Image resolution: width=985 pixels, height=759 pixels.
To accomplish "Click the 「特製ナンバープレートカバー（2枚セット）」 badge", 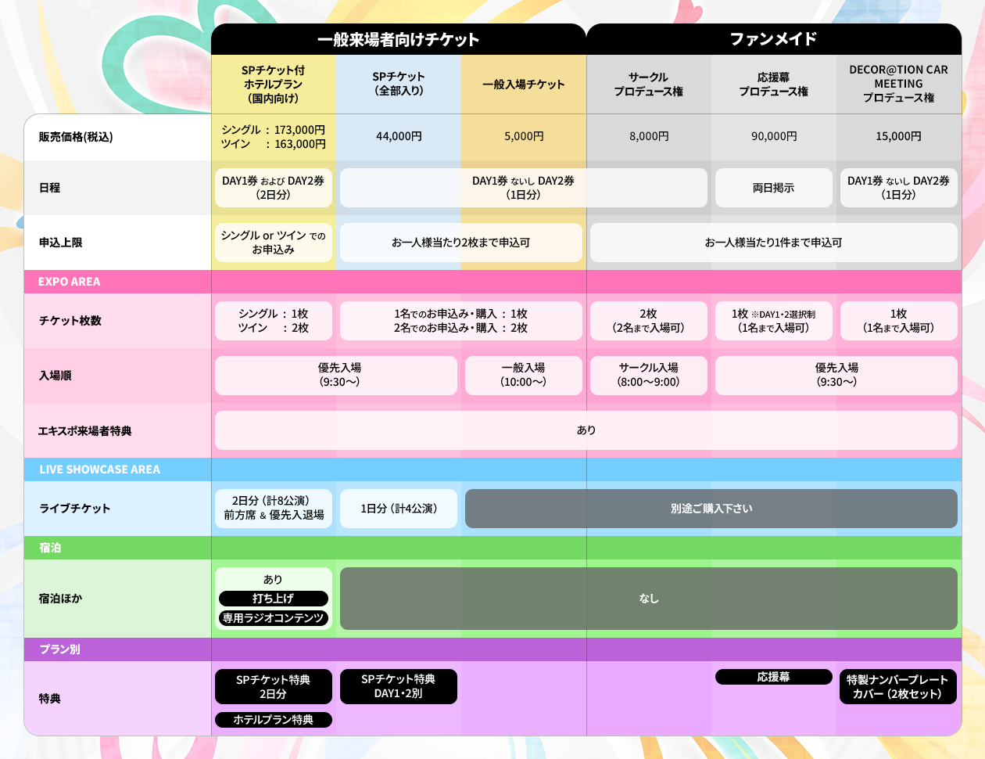I will click(898, 686).
